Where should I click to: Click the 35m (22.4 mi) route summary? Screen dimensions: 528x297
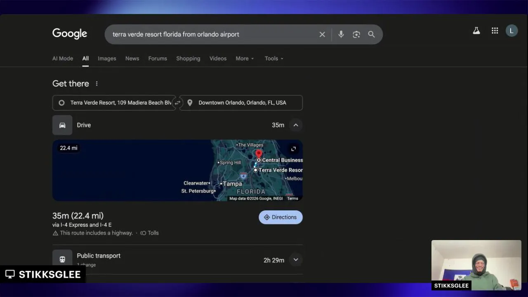pyautogui.click(x=78, y=216)
